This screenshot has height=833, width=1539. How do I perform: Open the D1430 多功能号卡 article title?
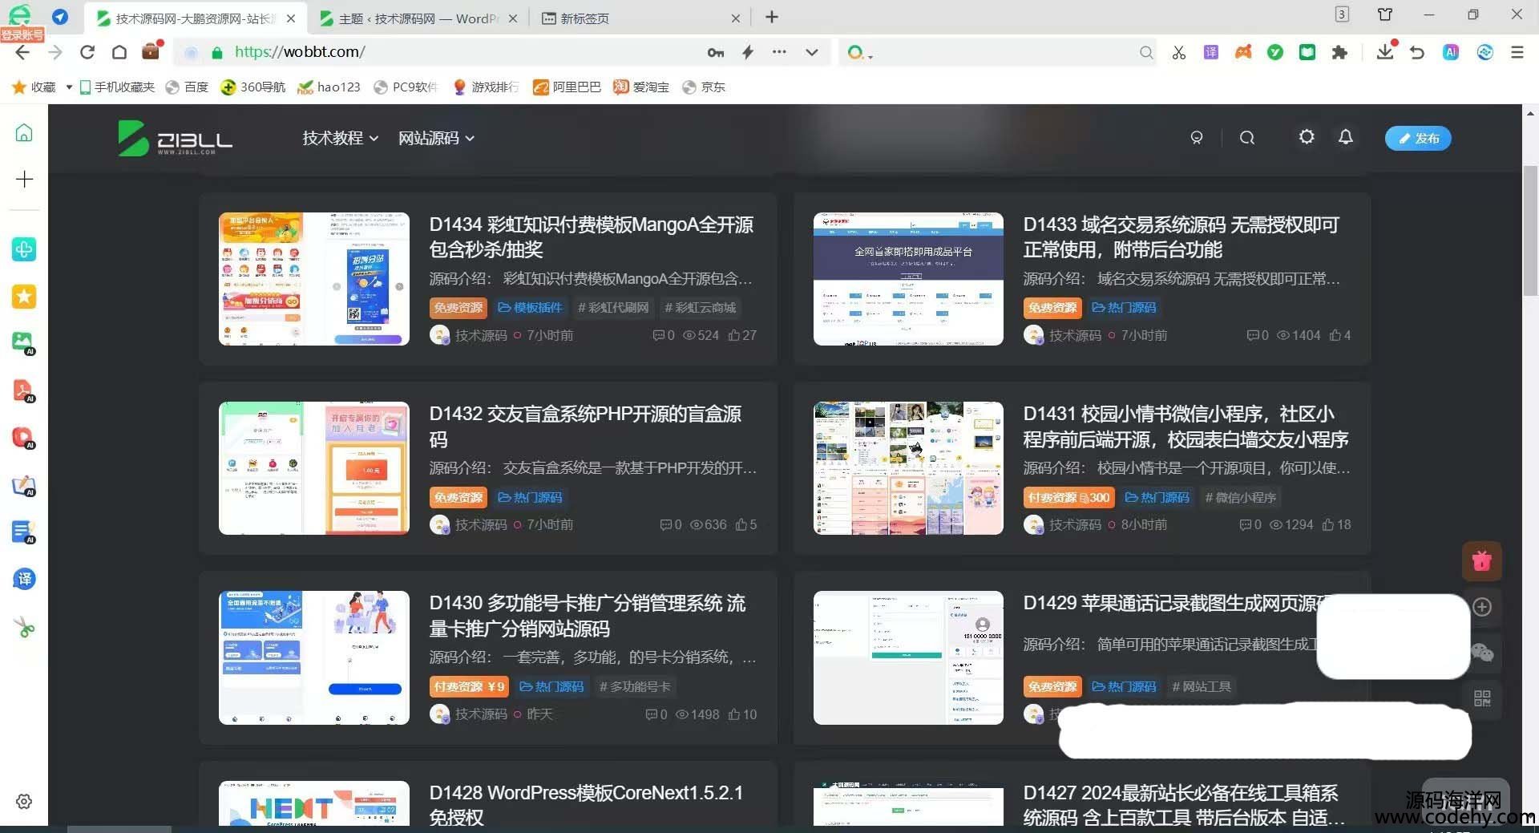(x=588, y=615)
